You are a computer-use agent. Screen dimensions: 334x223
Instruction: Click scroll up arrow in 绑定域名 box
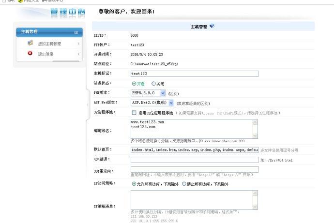(x=255, y=122)
